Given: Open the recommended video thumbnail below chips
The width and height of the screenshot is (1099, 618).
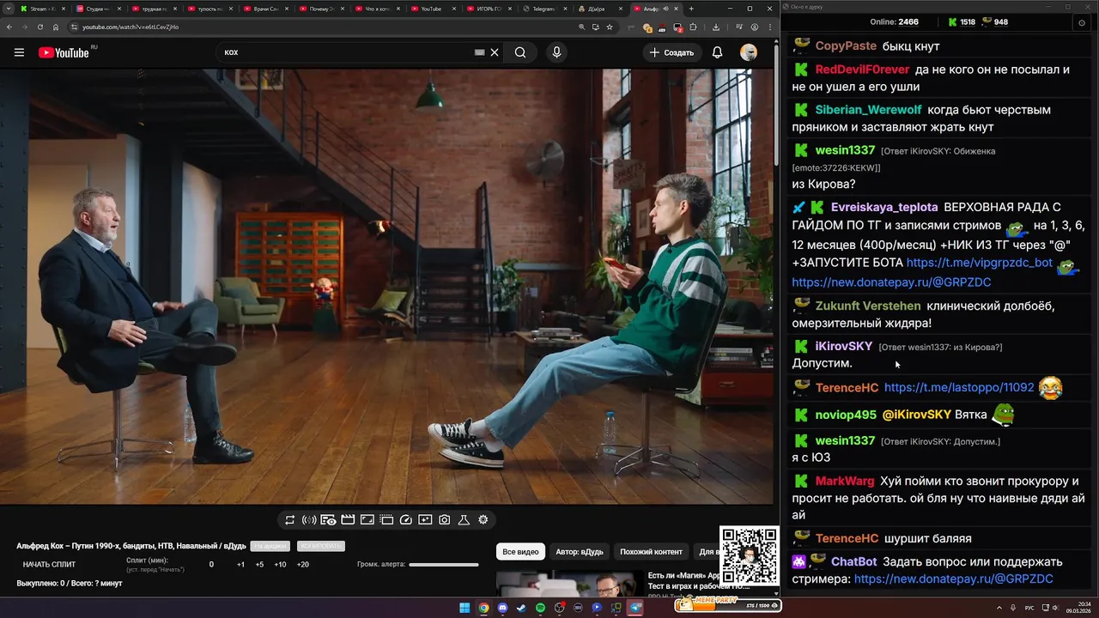Looking at the screenshot, I should click(x=569, y=584).
